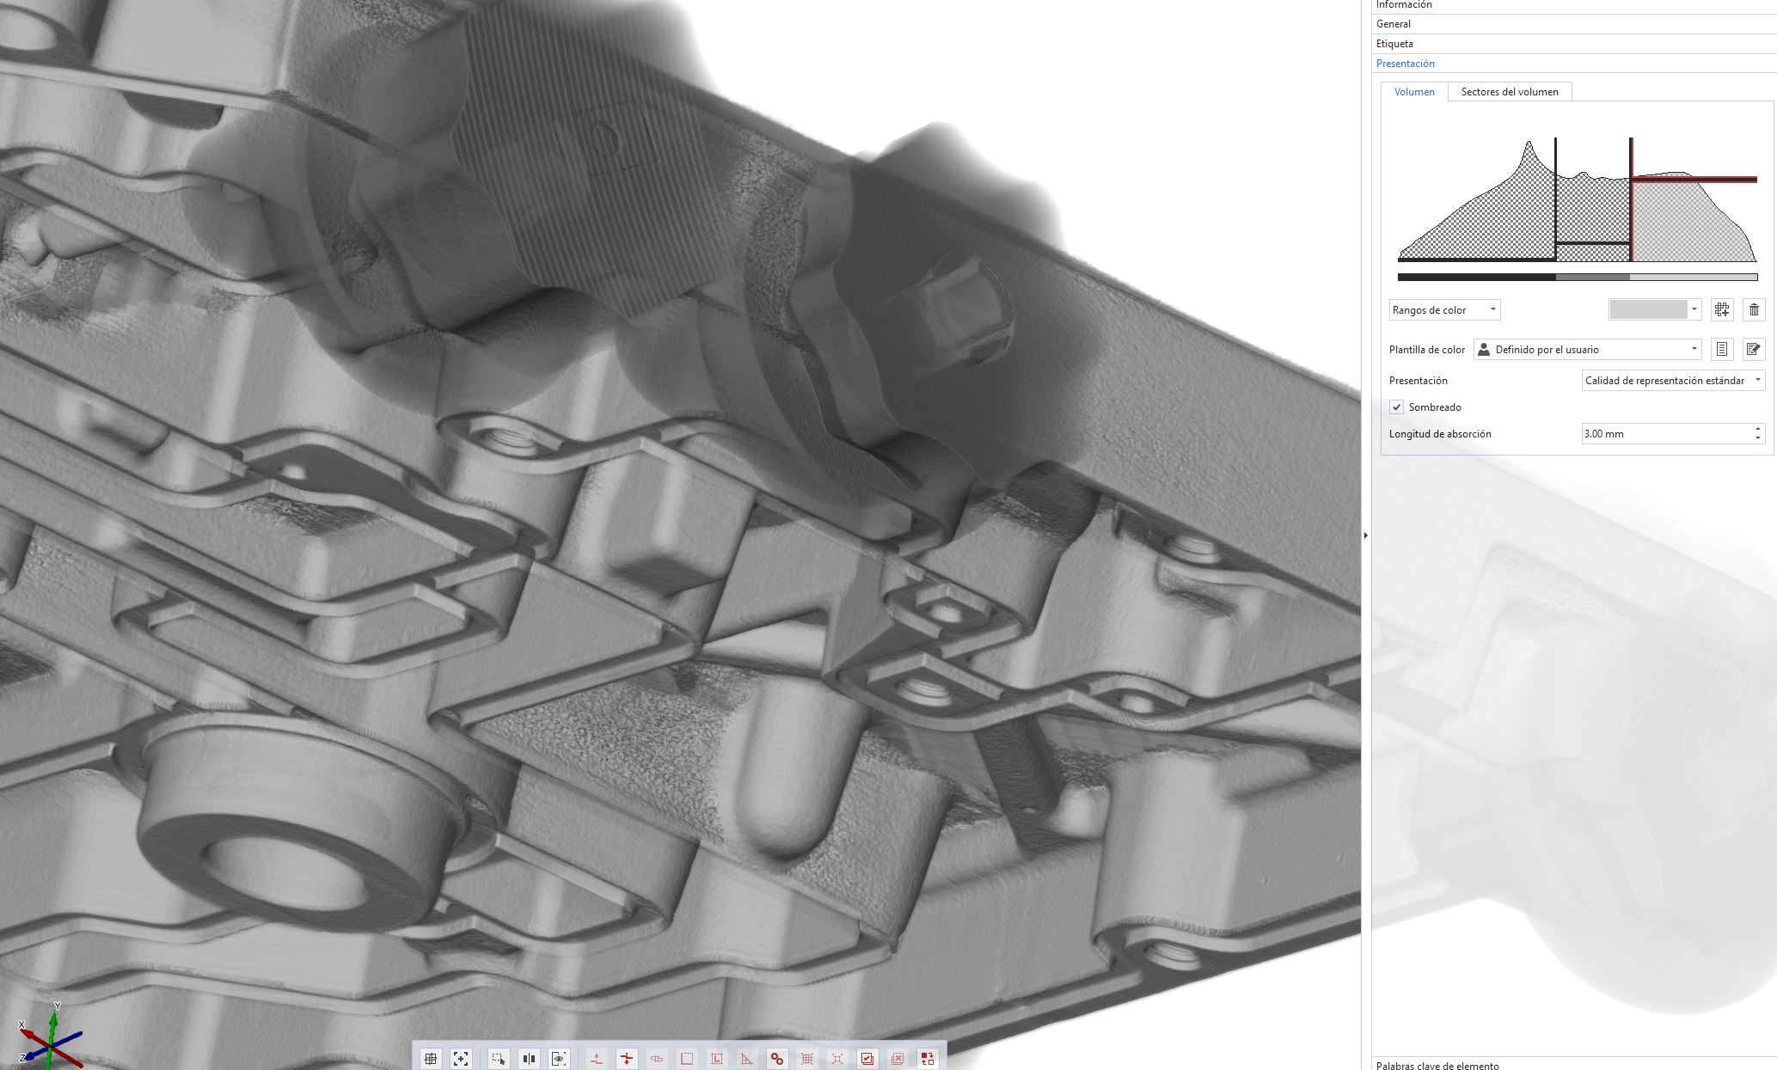Toggle the Sombreado checkbox

coord(1397,407)
